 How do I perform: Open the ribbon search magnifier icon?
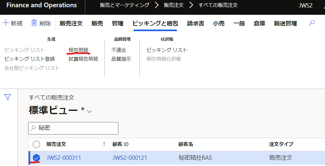pos(312,23)
